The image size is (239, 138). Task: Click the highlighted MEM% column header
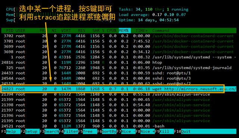point(125,31)
